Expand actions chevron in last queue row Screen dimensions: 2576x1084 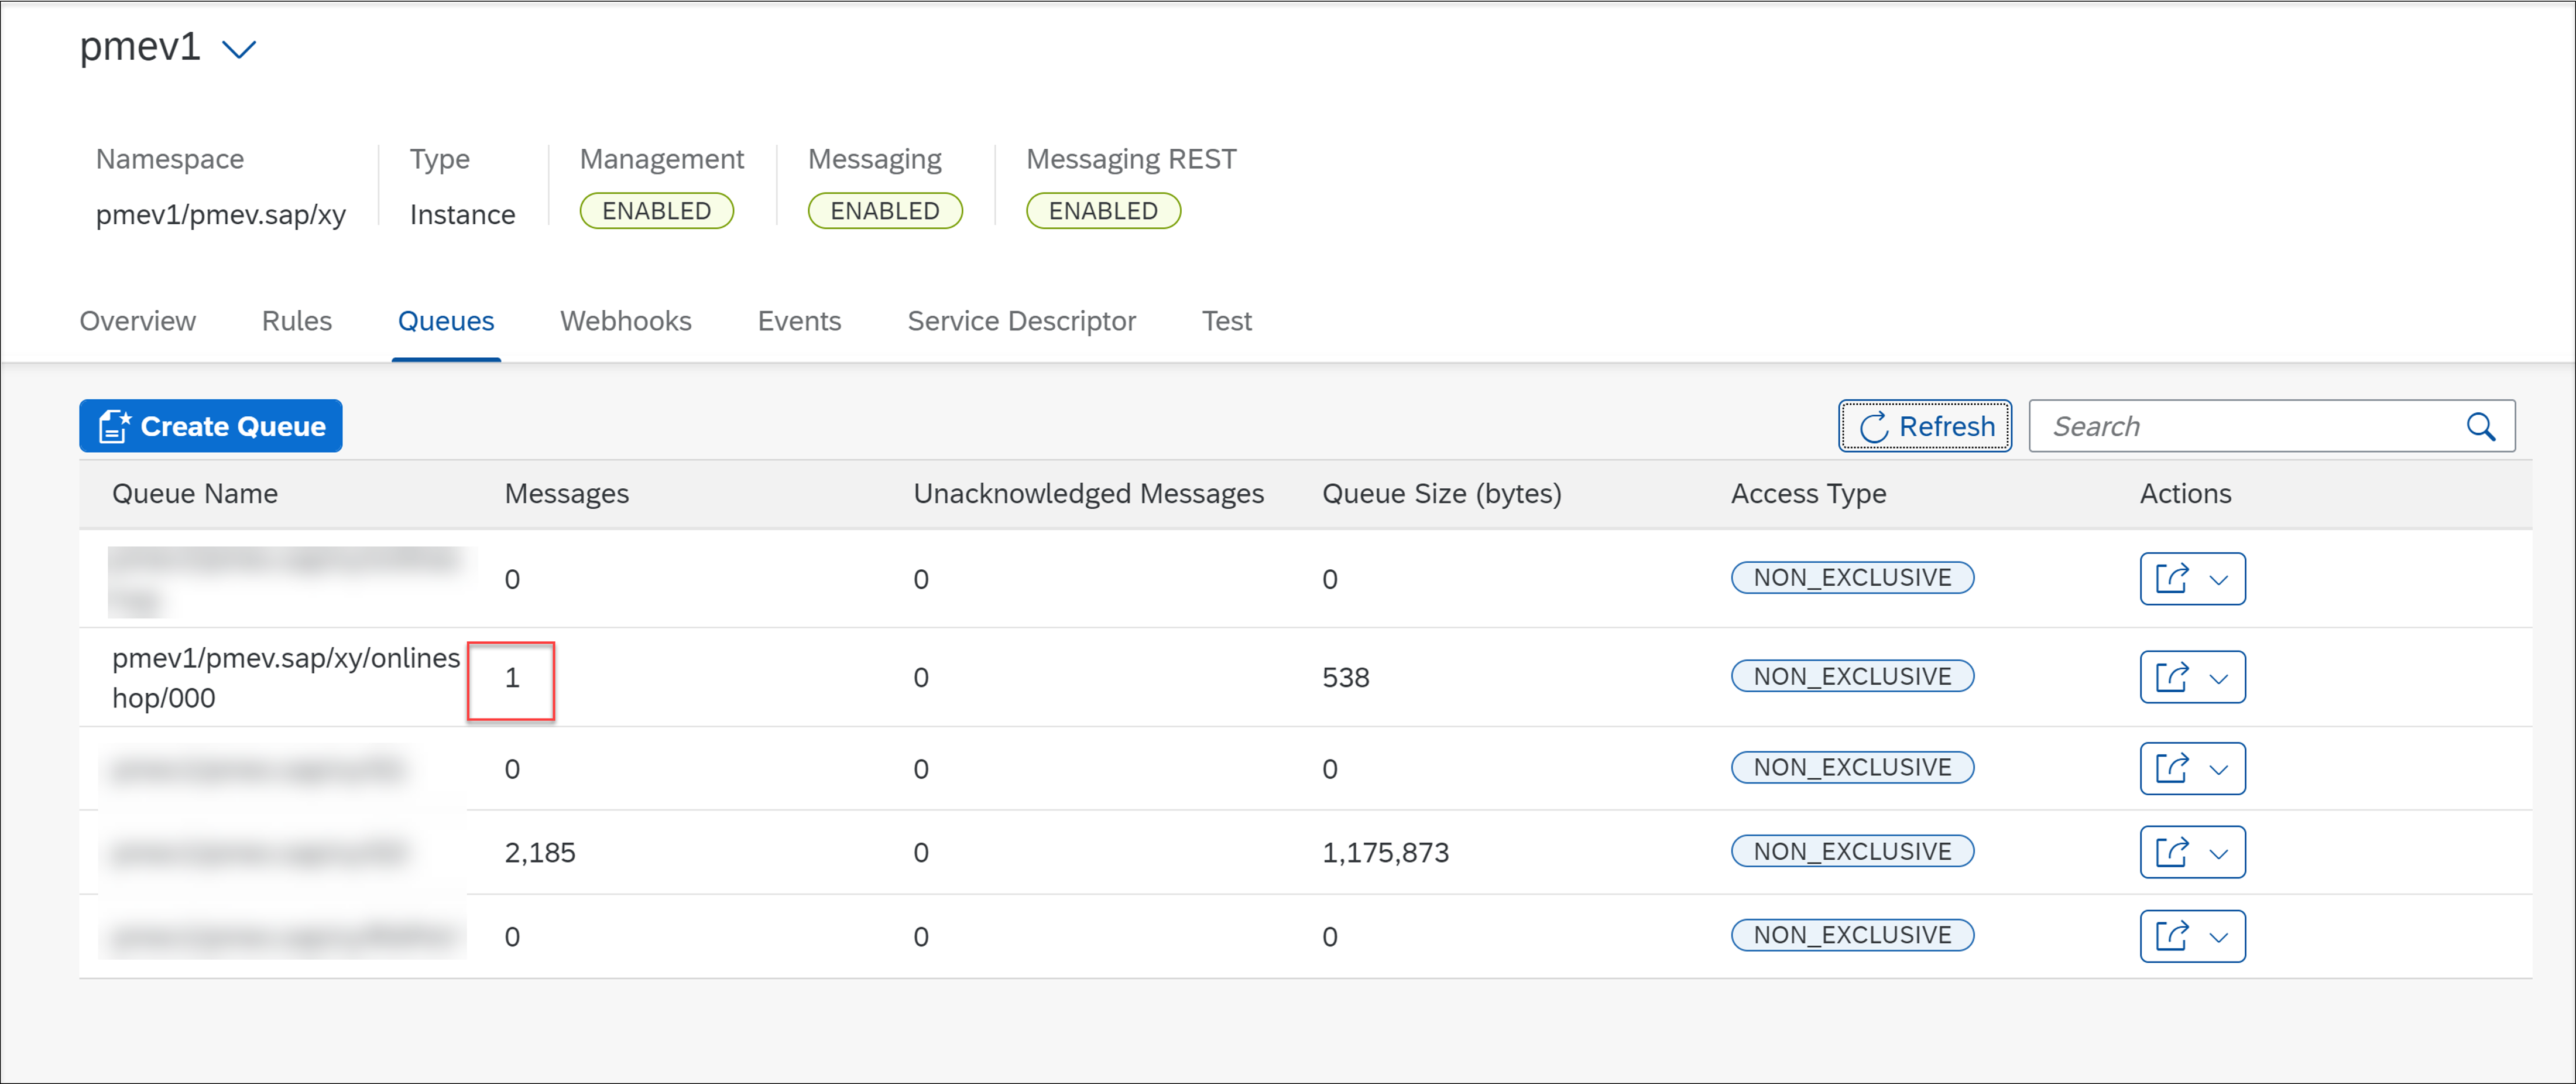(x=2219, y=938)
